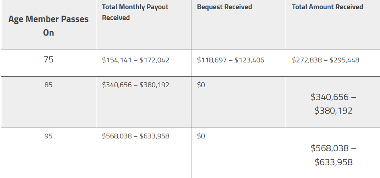This screenshot has height=178, width=380.
Task: Select the age 85 cell
Action: tap(48, 85)
